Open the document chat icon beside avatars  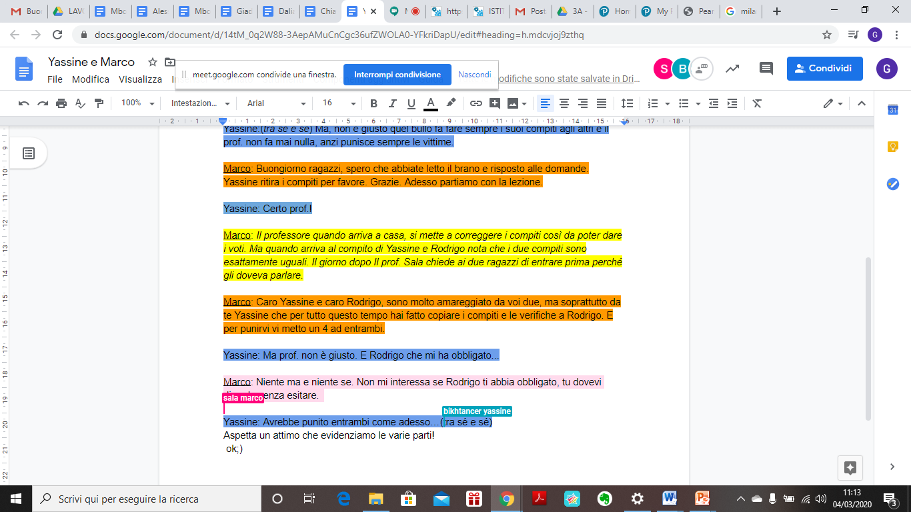tap(702, 69)
